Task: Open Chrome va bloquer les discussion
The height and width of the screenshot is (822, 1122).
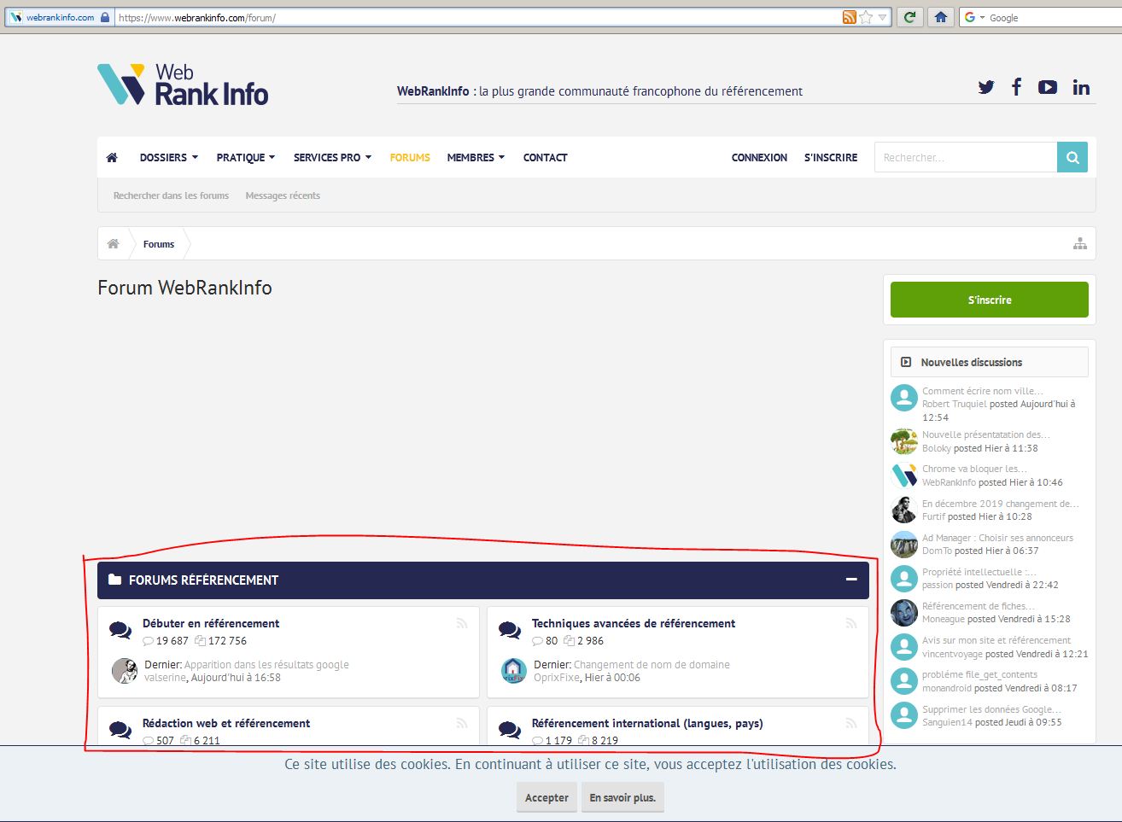Action: 974,469
